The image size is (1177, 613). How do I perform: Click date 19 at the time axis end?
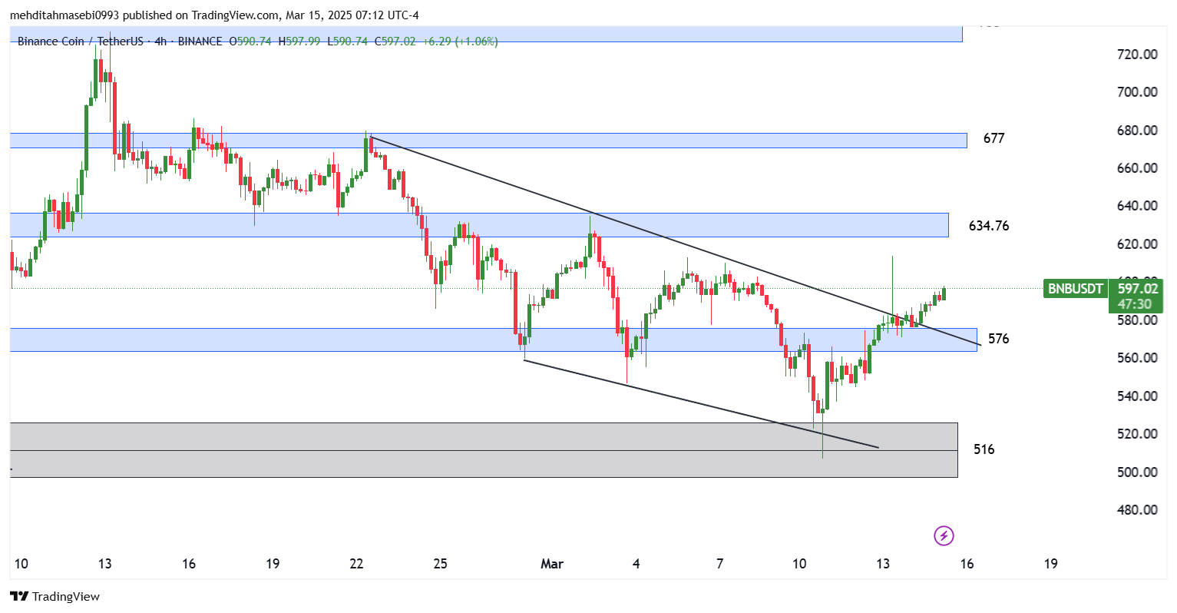pyautogui.click(x=1051, y=564)
